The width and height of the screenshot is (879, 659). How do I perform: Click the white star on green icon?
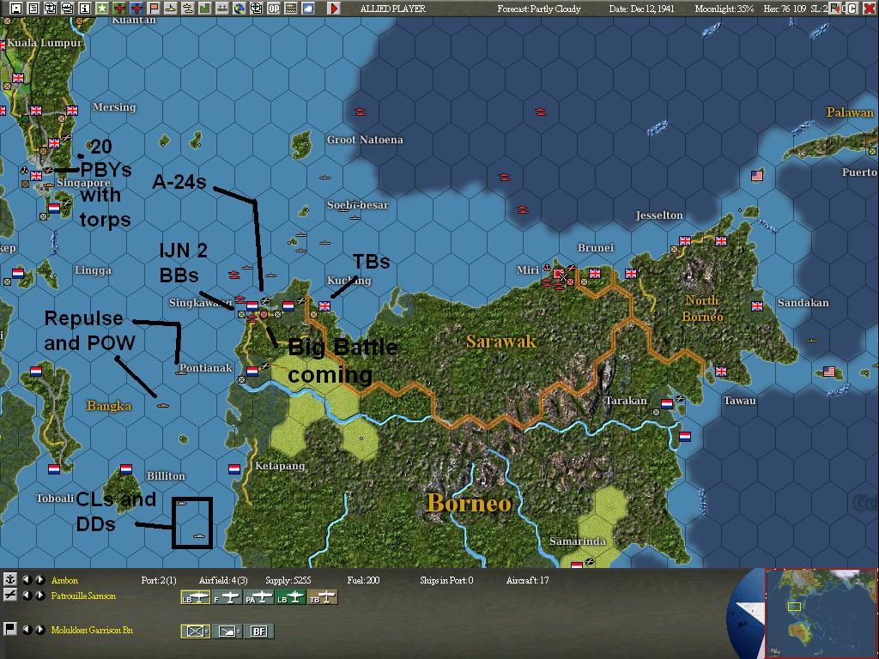(102, 8)
